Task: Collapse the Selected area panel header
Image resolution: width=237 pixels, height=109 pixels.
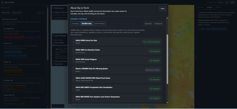Action: pyautogui.click(x=59, y=8)
